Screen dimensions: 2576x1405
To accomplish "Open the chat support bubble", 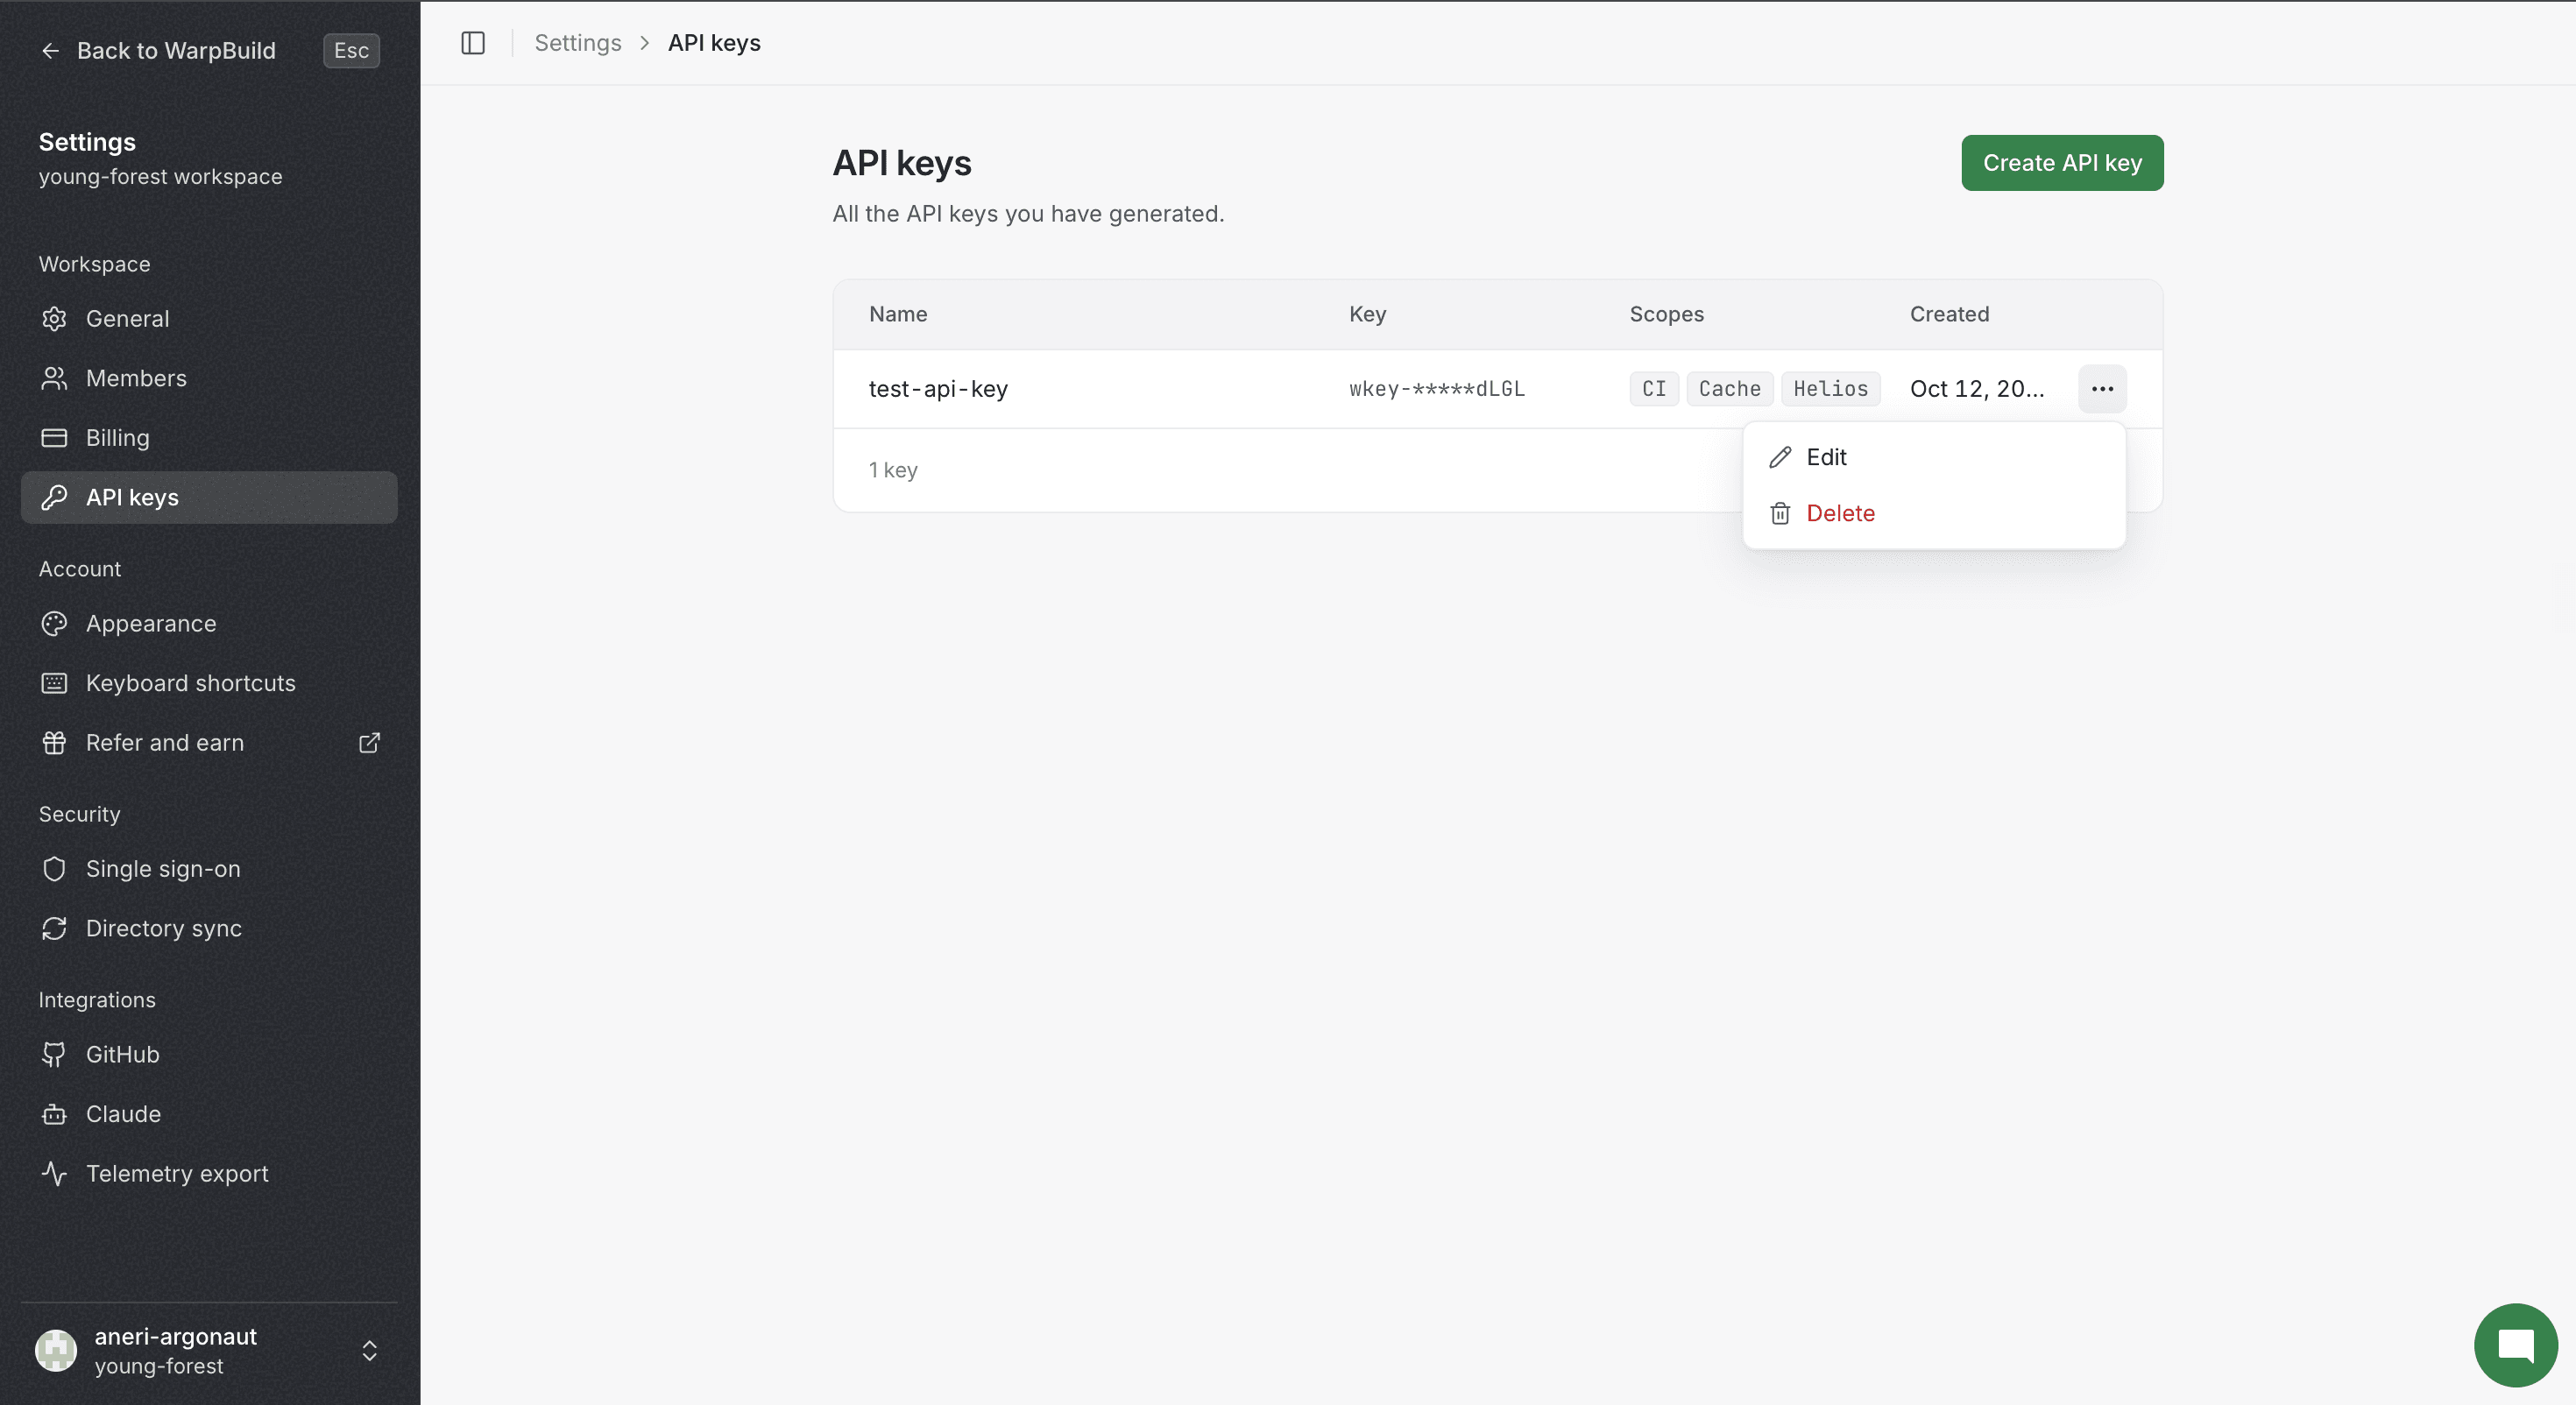I will [2515, 1345].
